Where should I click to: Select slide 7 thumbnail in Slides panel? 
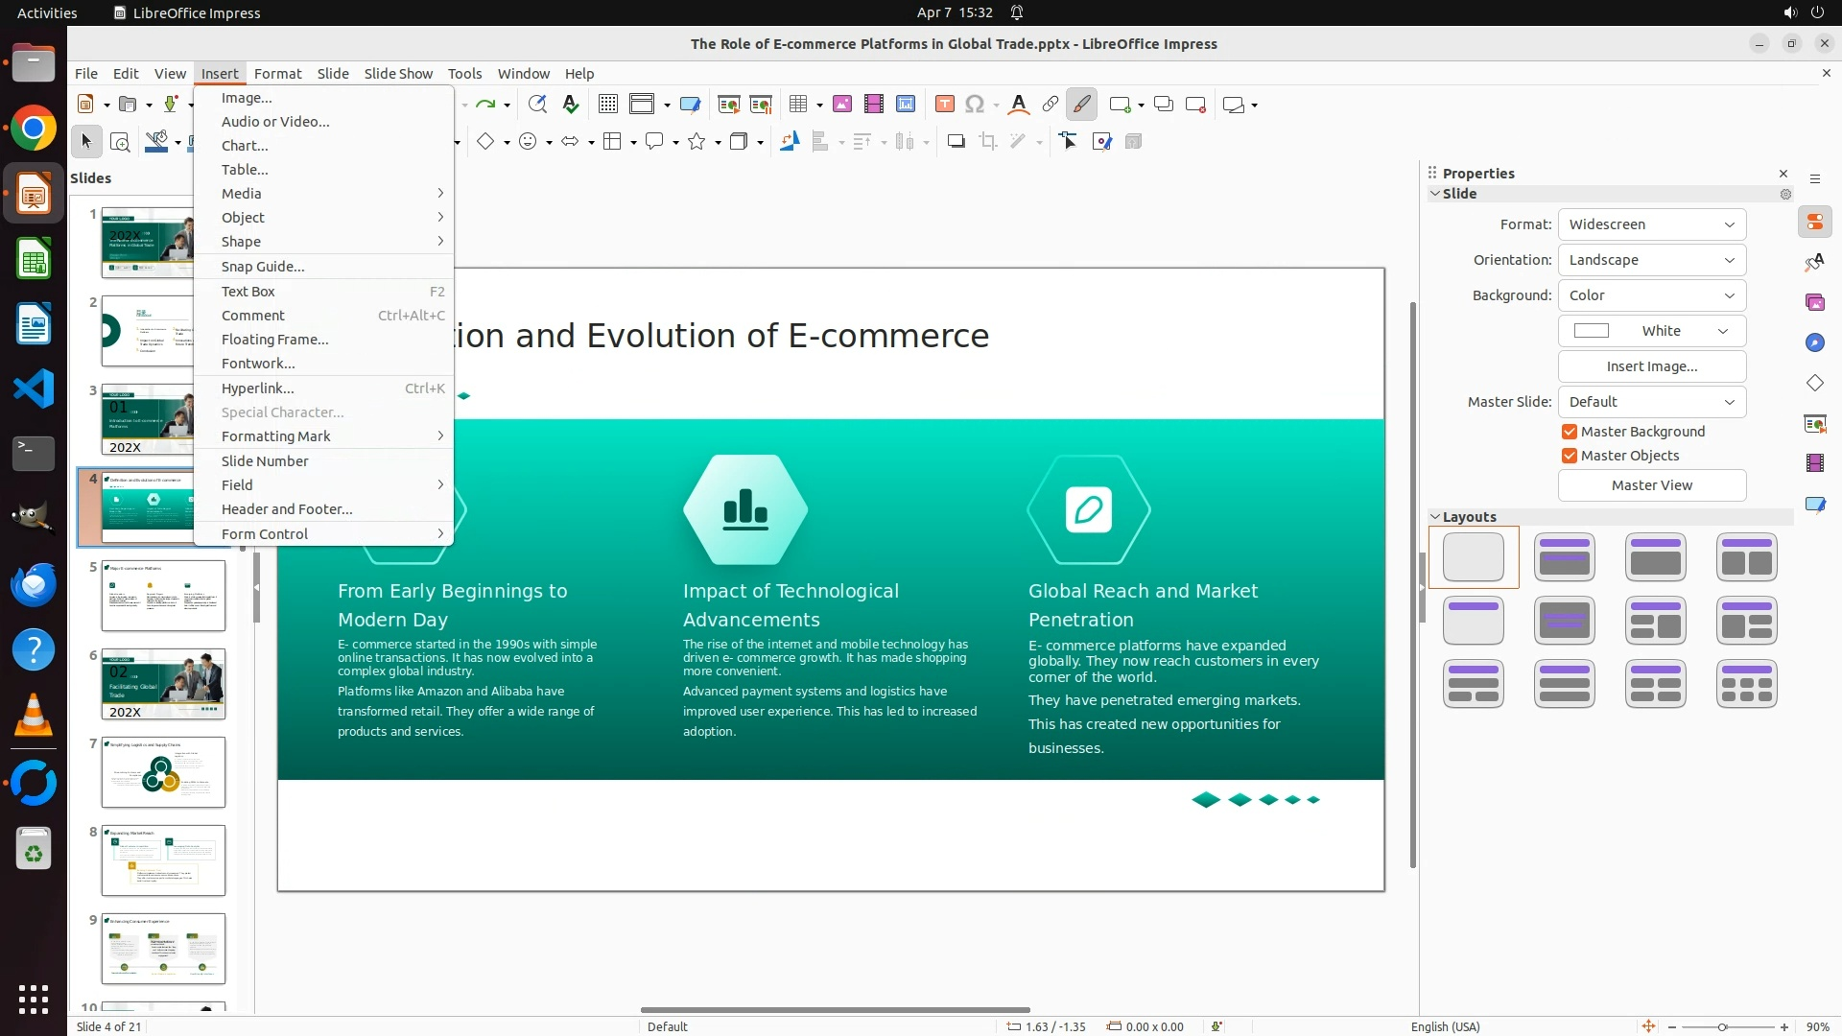[163, 772]
